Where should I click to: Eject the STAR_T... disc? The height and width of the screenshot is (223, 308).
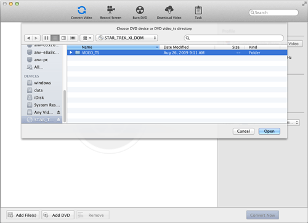pos(59,120)
